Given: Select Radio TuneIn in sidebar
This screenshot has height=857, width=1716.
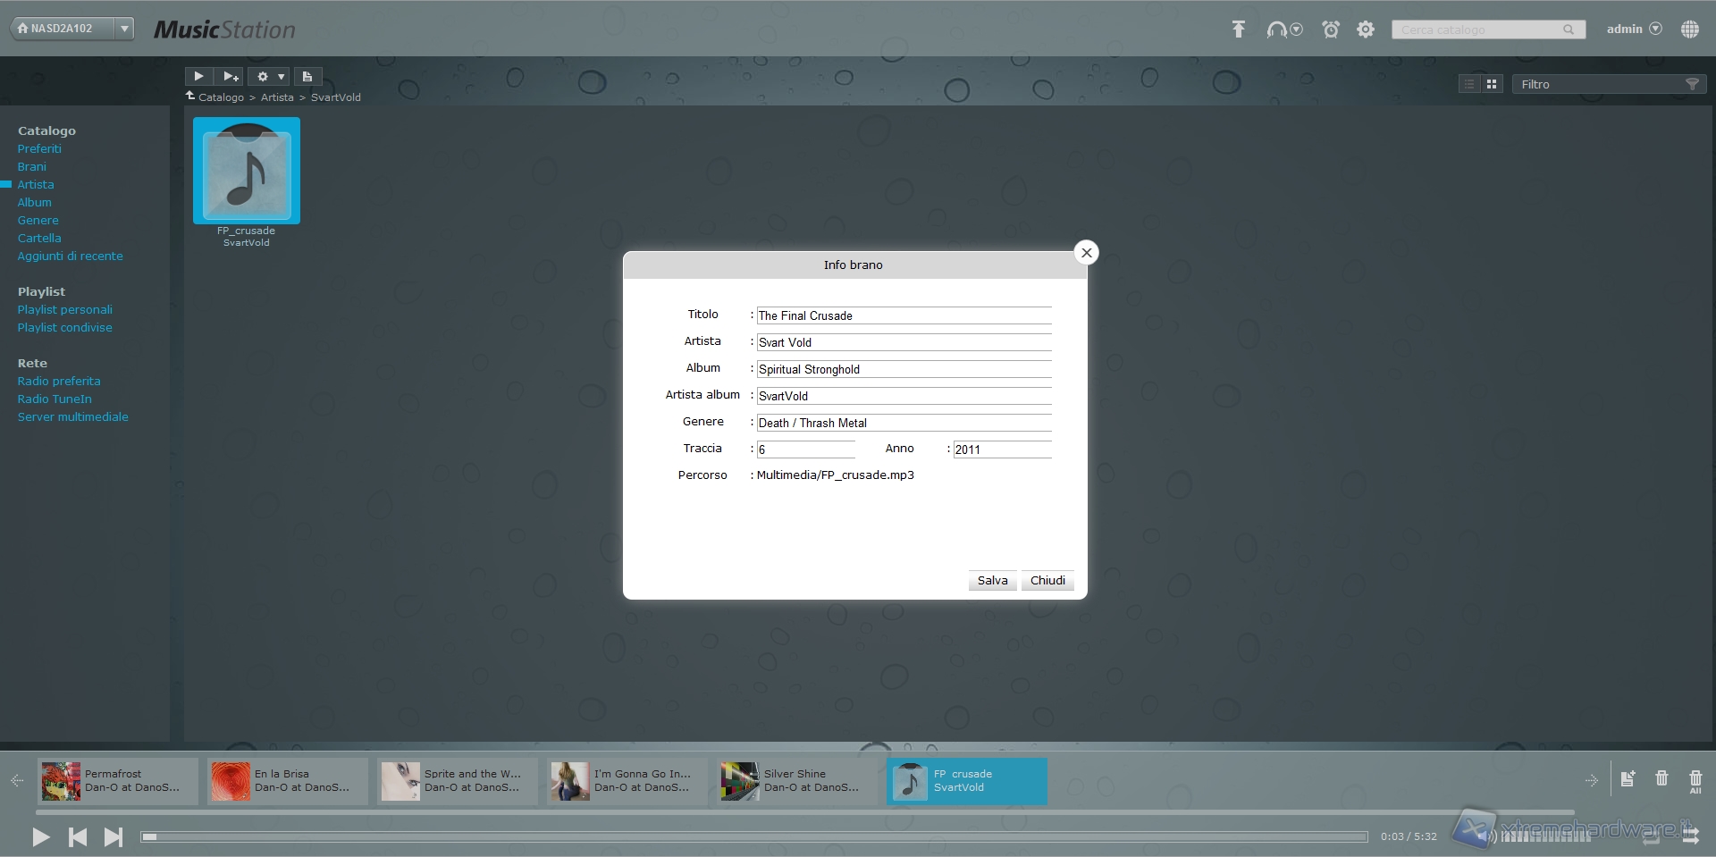Looking at the screenshot, I should coord(55,399).
